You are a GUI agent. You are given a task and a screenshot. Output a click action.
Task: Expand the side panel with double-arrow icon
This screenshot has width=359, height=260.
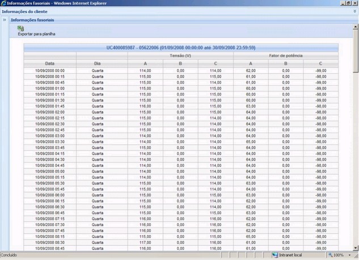(5, 20)
